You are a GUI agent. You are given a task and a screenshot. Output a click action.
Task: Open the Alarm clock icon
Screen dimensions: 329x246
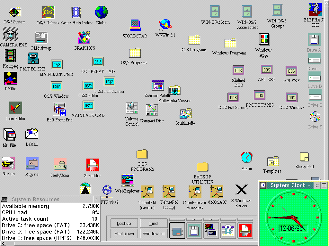click(x=246, y=158)
